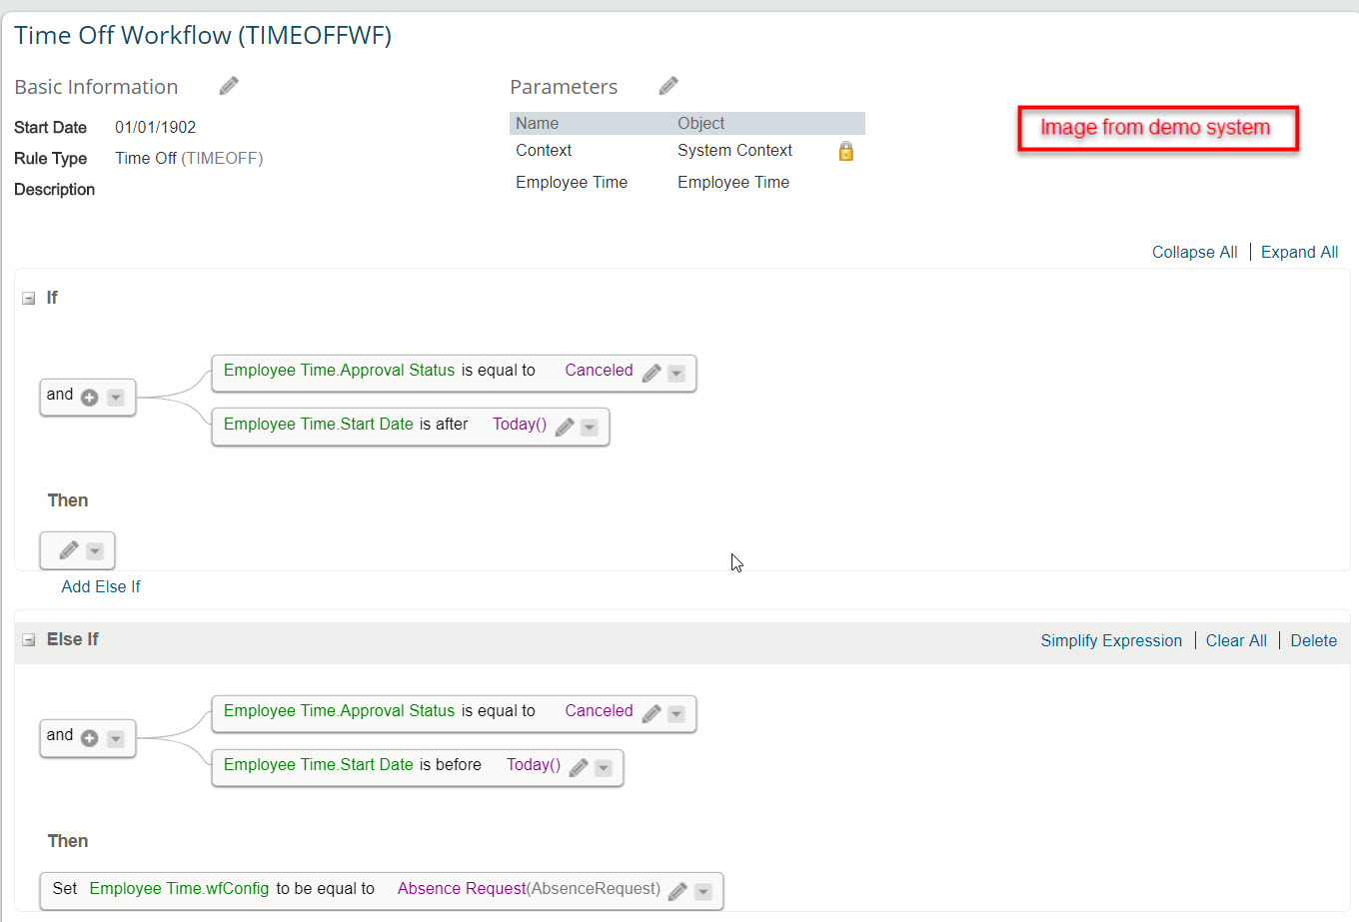This screenshot has width=1359, height=922.
Task: Add condition with plus icon in If block
Action: [89, 397]
